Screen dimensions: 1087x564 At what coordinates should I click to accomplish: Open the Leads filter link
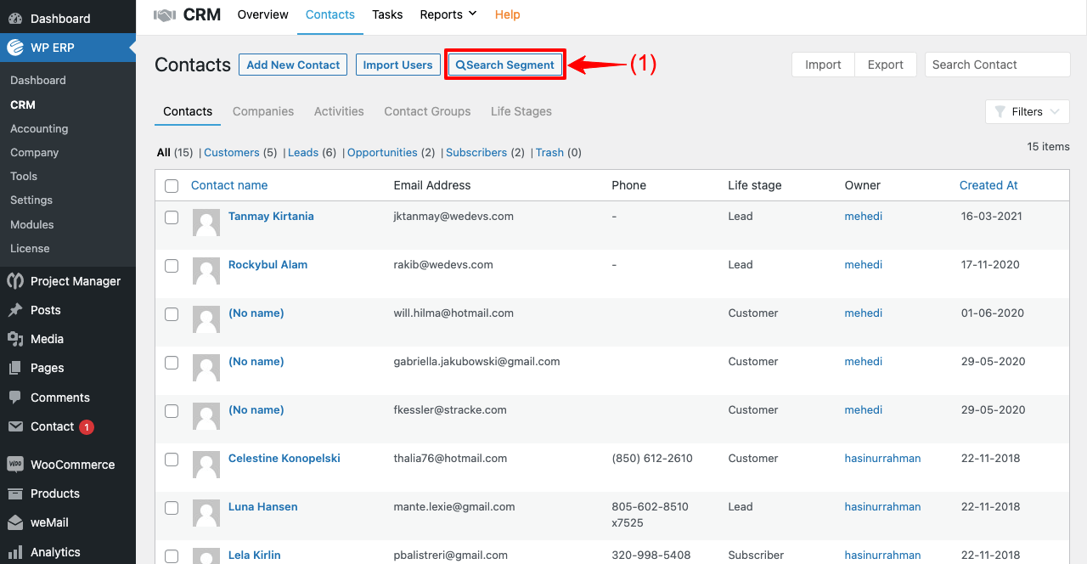302,152
